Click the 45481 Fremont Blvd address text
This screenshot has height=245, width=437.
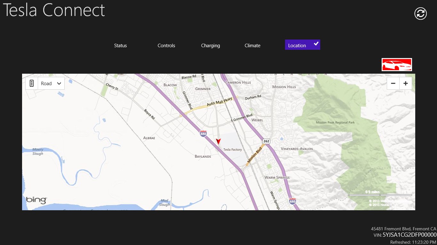click(403, 229)
